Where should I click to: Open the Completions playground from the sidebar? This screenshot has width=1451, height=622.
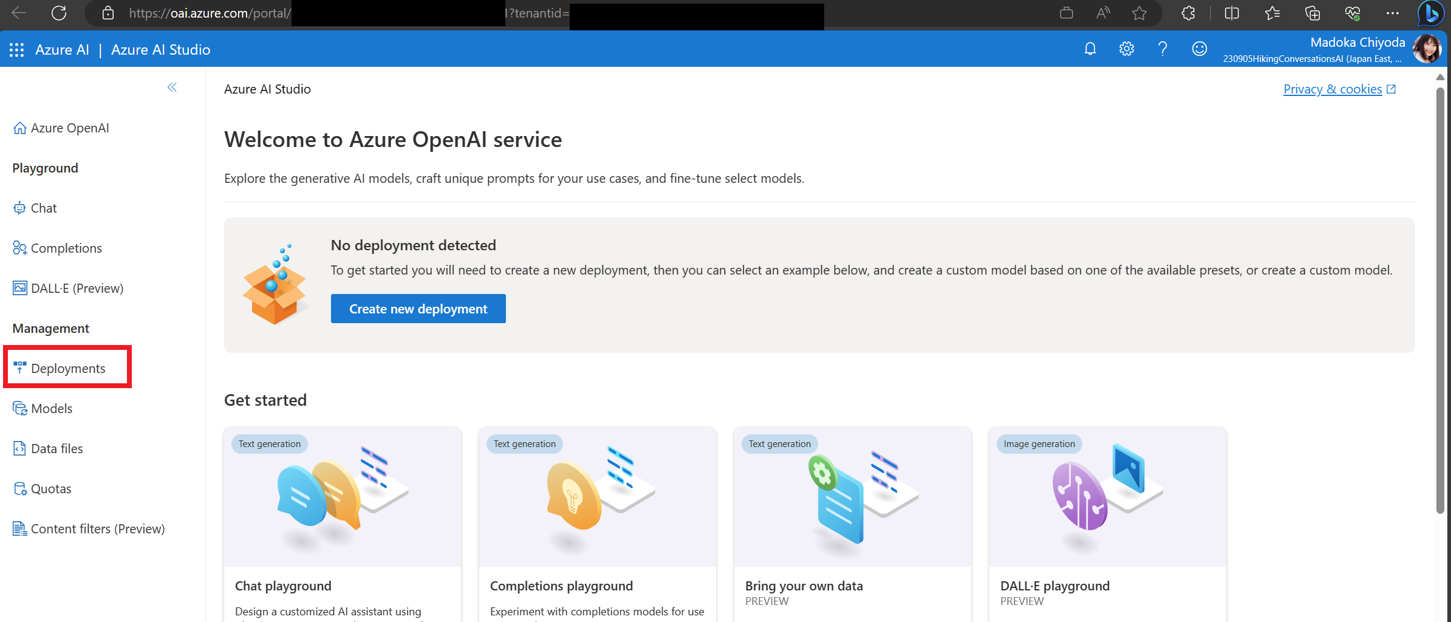click(x=66, y=248)
